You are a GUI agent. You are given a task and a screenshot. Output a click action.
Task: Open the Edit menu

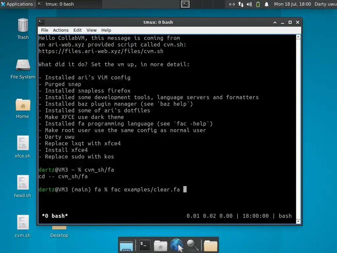(77, 30)
